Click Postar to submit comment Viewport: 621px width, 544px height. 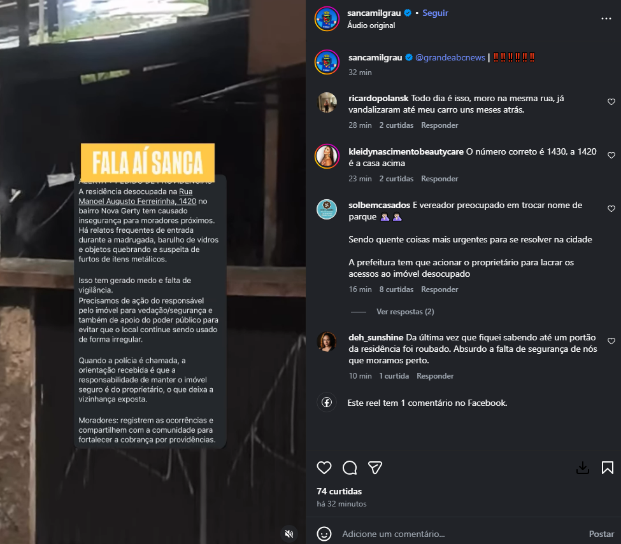(x=601, y=534)
